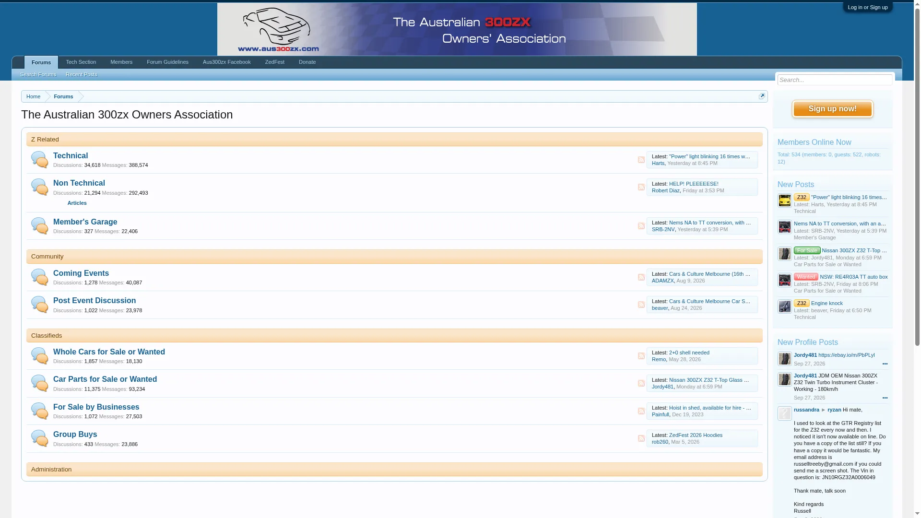Click the Member's Garage forum bubble icon
Image resolution: width=921 pixels, height=518 pixels.
(40, 226)
